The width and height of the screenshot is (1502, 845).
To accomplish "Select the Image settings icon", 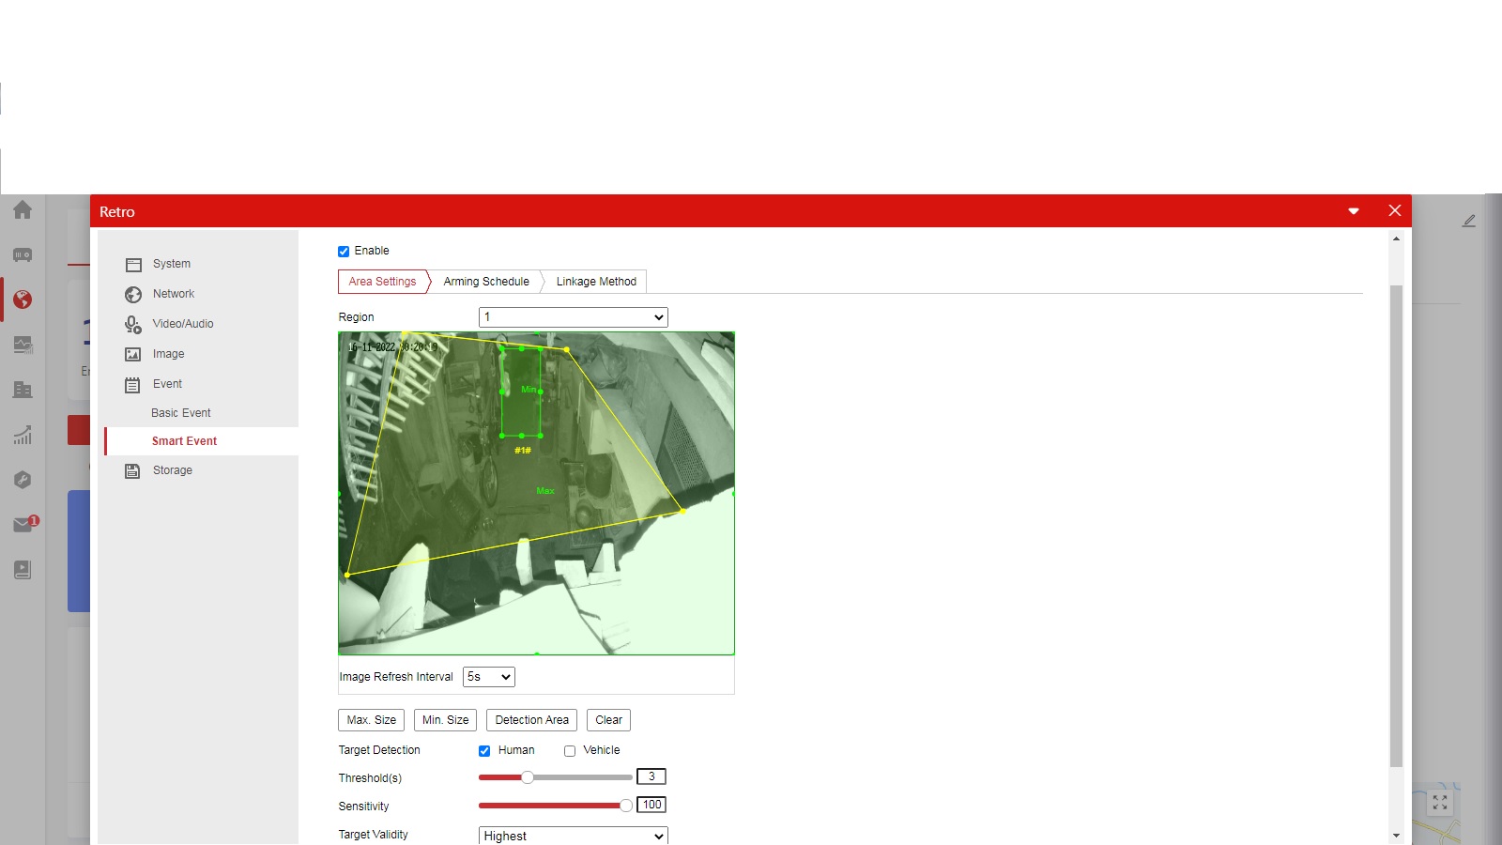I will coord(133,355).
